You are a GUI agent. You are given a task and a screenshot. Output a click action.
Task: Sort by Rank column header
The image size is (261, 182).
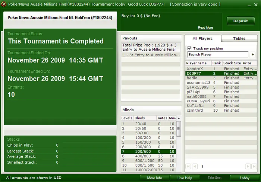[217, 63]
